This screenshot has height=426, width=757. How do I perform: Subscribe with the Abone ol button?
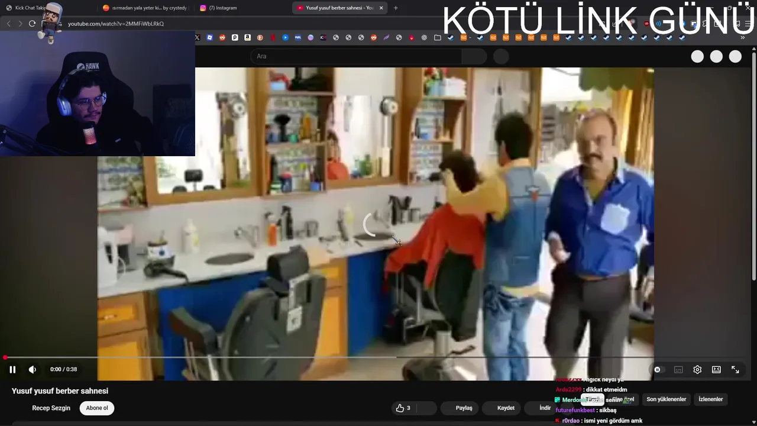click(x=97, y=408)
